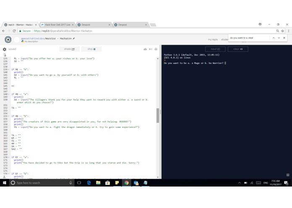Collapse code block at line 170
Screen dimensions: 292x208
[x=9, y=157]
